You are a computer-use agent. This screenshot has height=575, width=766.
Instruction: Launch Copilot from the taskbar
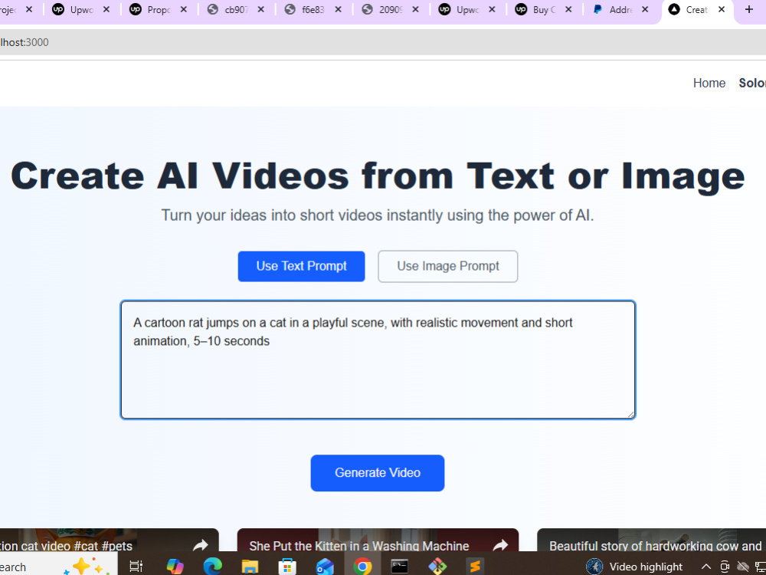(x=175, y=567)
